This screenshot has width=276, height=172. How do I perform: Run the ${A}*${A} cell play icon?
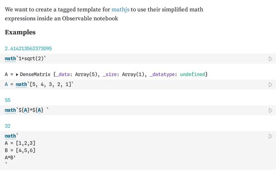click(270, 111)
